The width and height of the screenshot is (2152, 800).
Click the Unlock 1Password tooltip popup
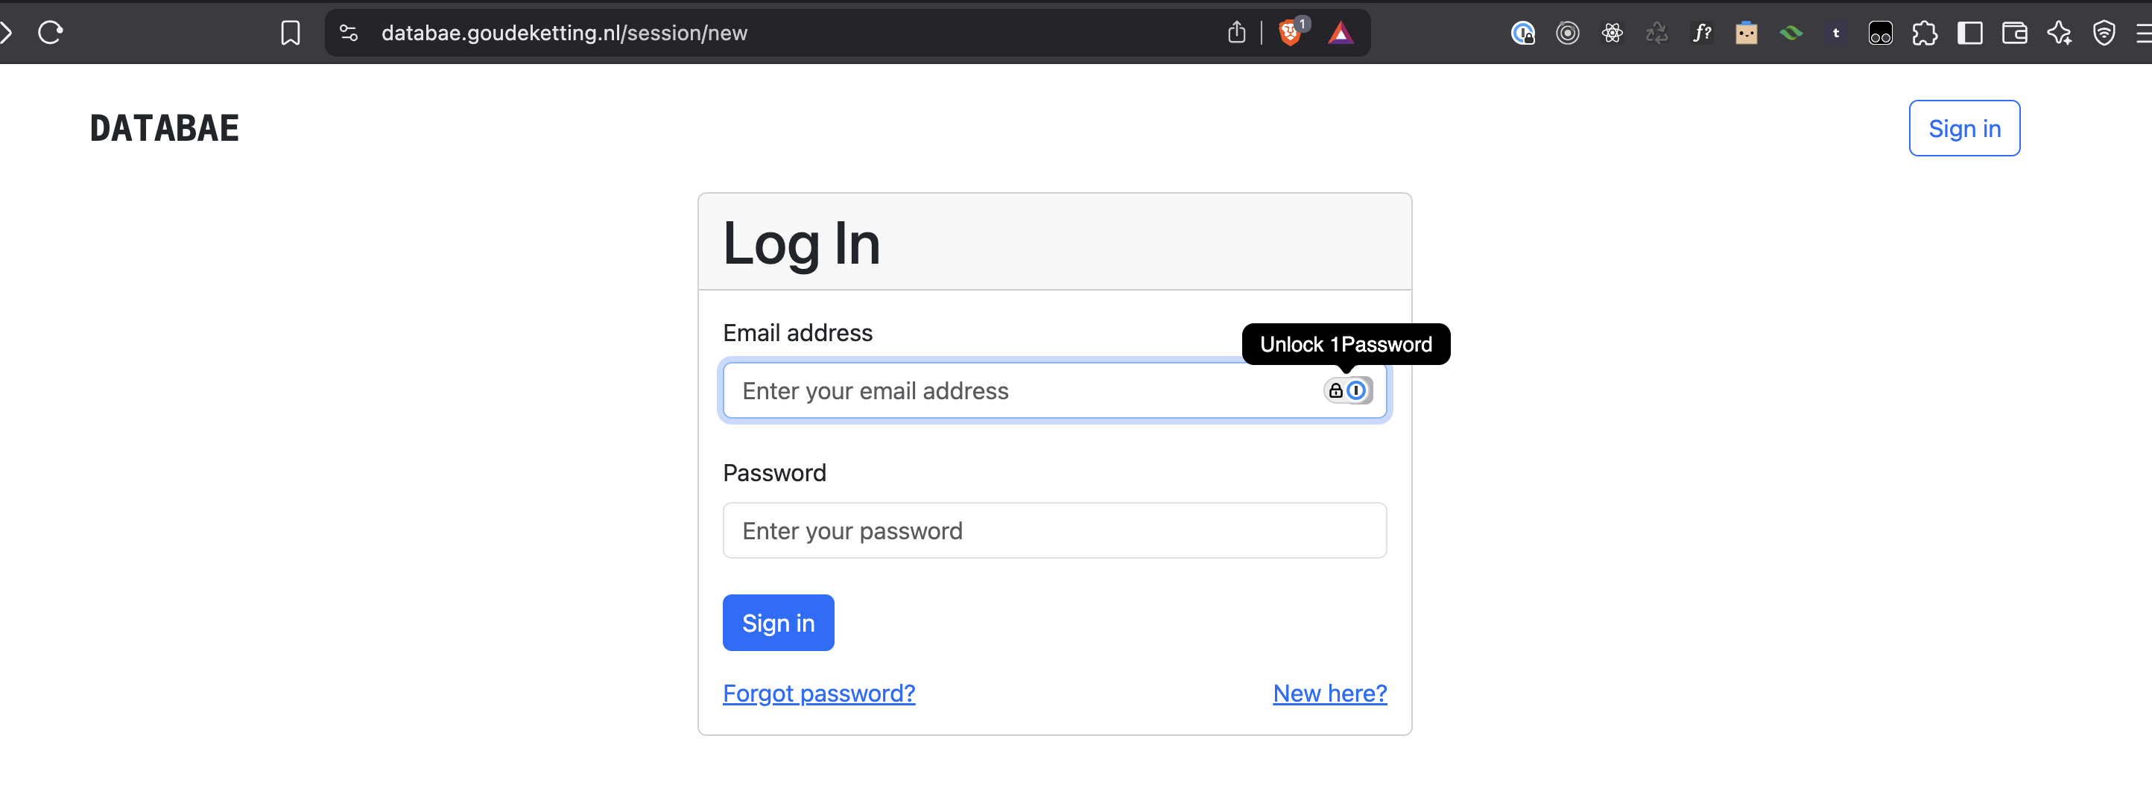(1346, 343)
